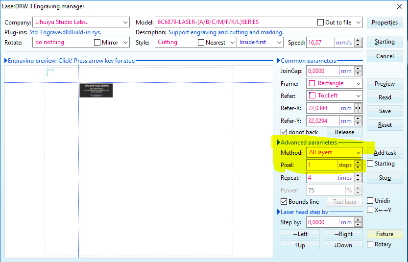Image resolution: width=408 pixels, height=262 pixels.
Task: Enable the Rotary checkbox
Action: click(370, 244)
